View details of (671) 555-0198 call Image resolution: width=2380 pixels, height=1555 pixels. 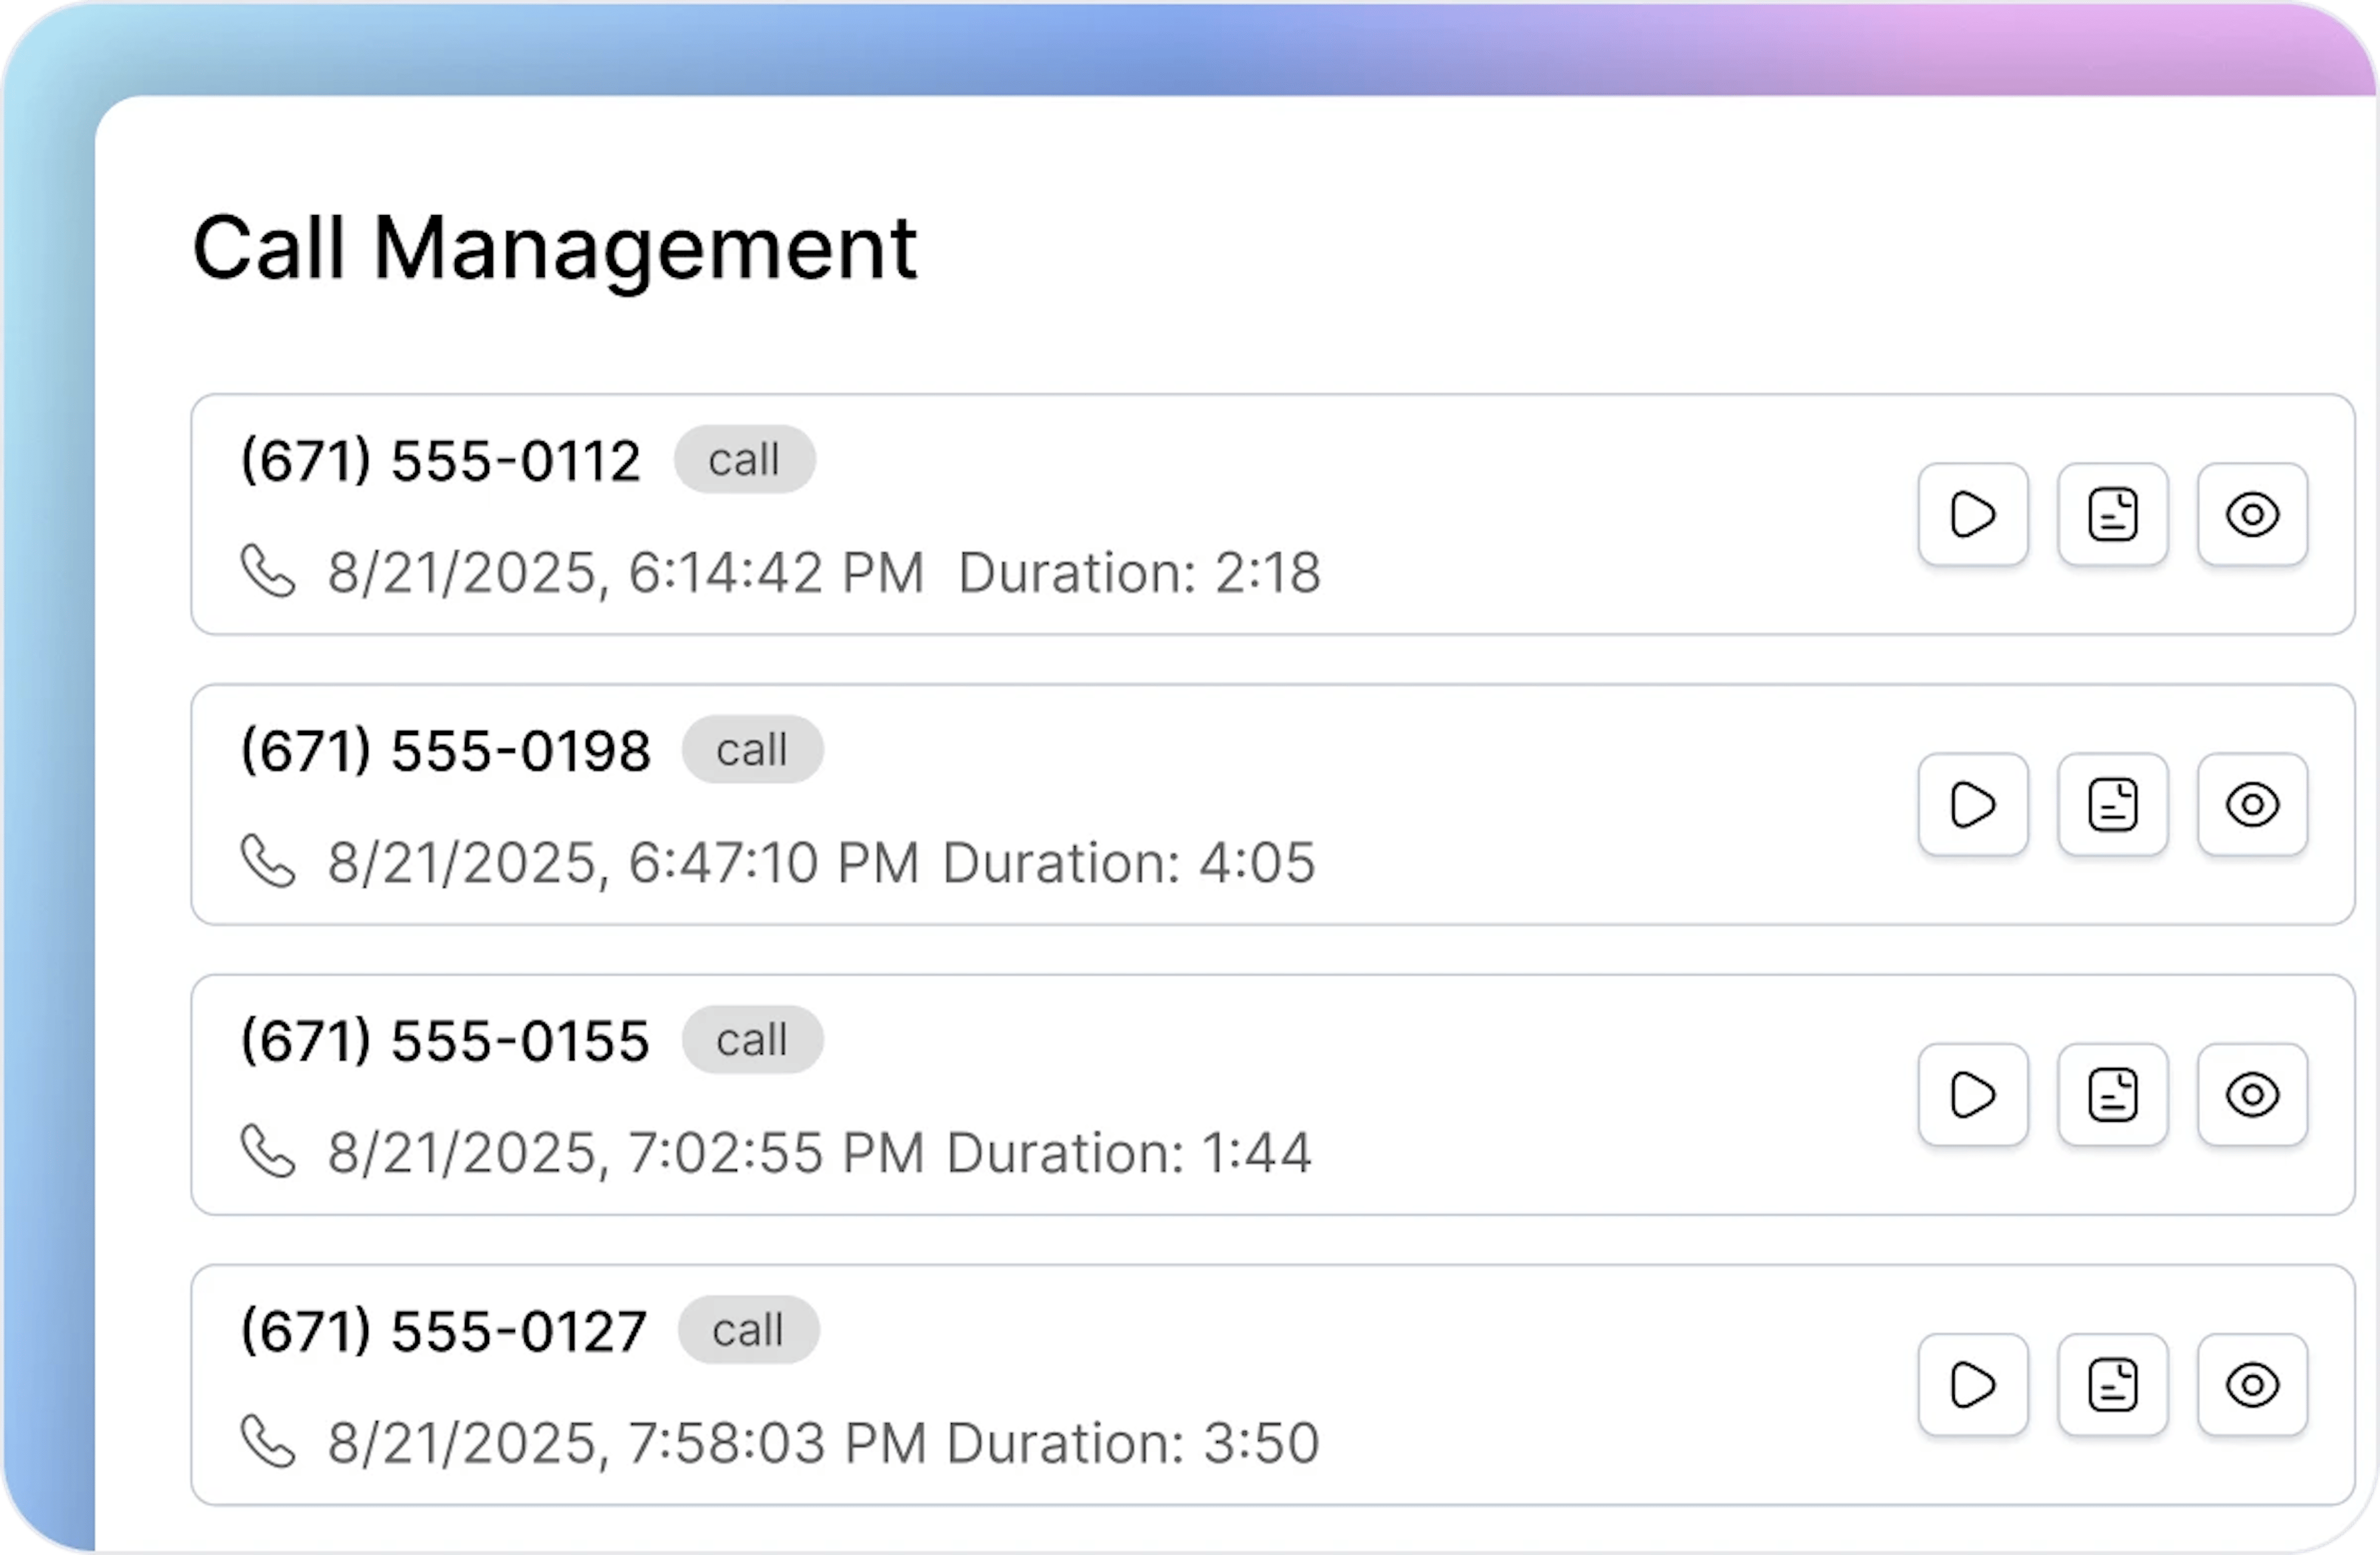2252,805
